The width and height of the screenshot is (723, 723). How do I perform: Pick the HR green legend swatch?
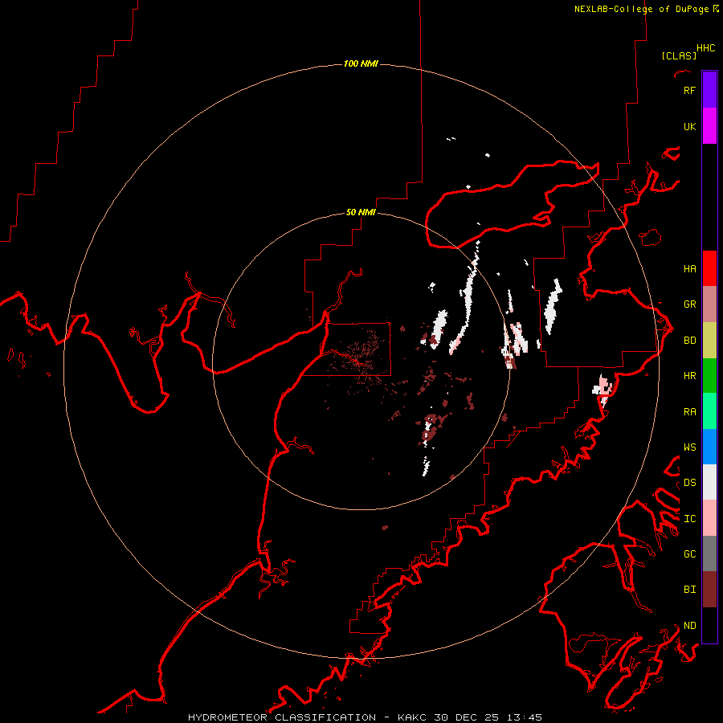click(x=709, y=375)
